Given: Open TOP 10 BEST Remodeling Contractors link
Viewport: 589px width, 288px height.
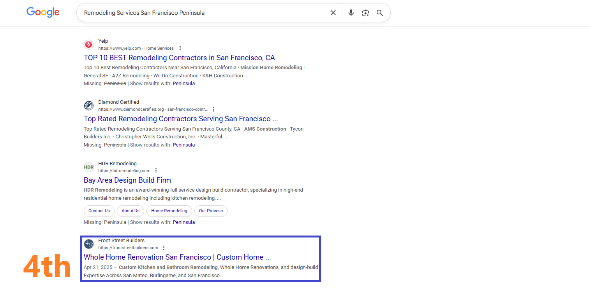Looking at the screenshot, I should pos(179,58).
